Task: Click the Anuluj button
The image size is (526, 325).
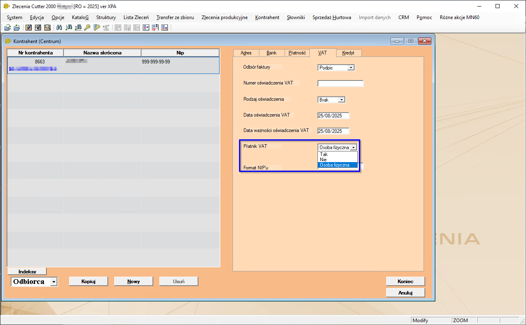Action: pos(405,292)
